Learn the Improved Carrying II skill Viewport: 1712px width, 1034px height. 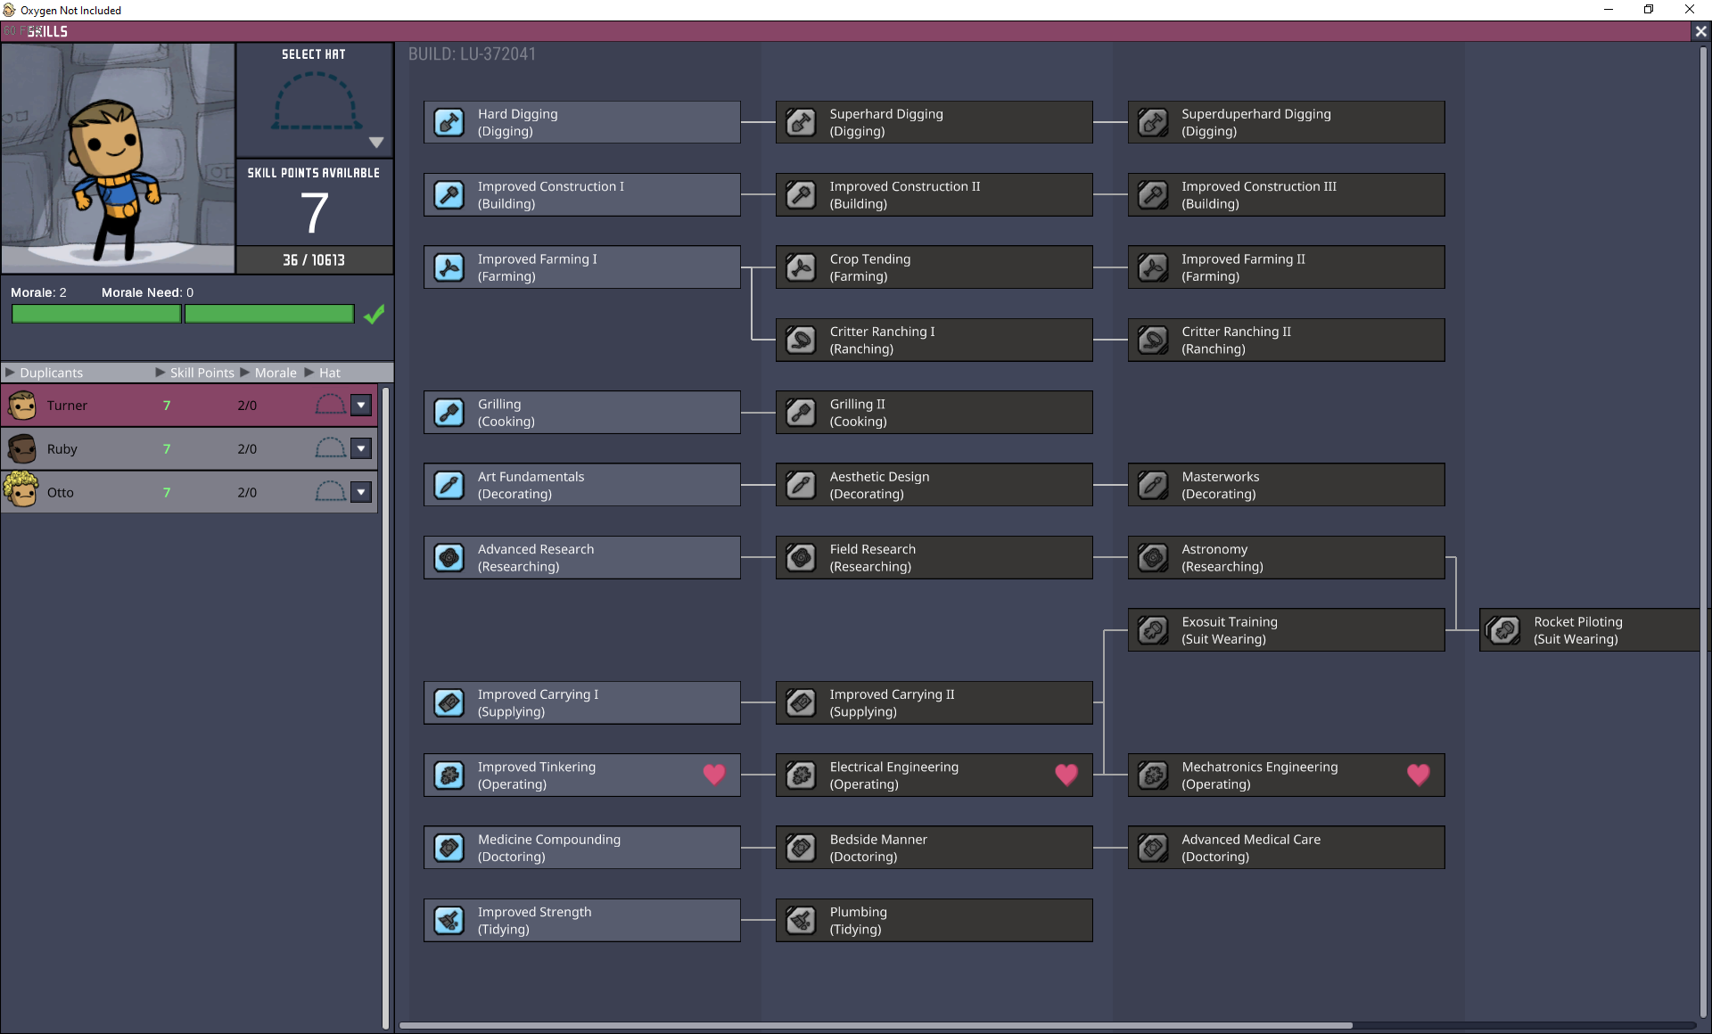[x=934, y=703]
